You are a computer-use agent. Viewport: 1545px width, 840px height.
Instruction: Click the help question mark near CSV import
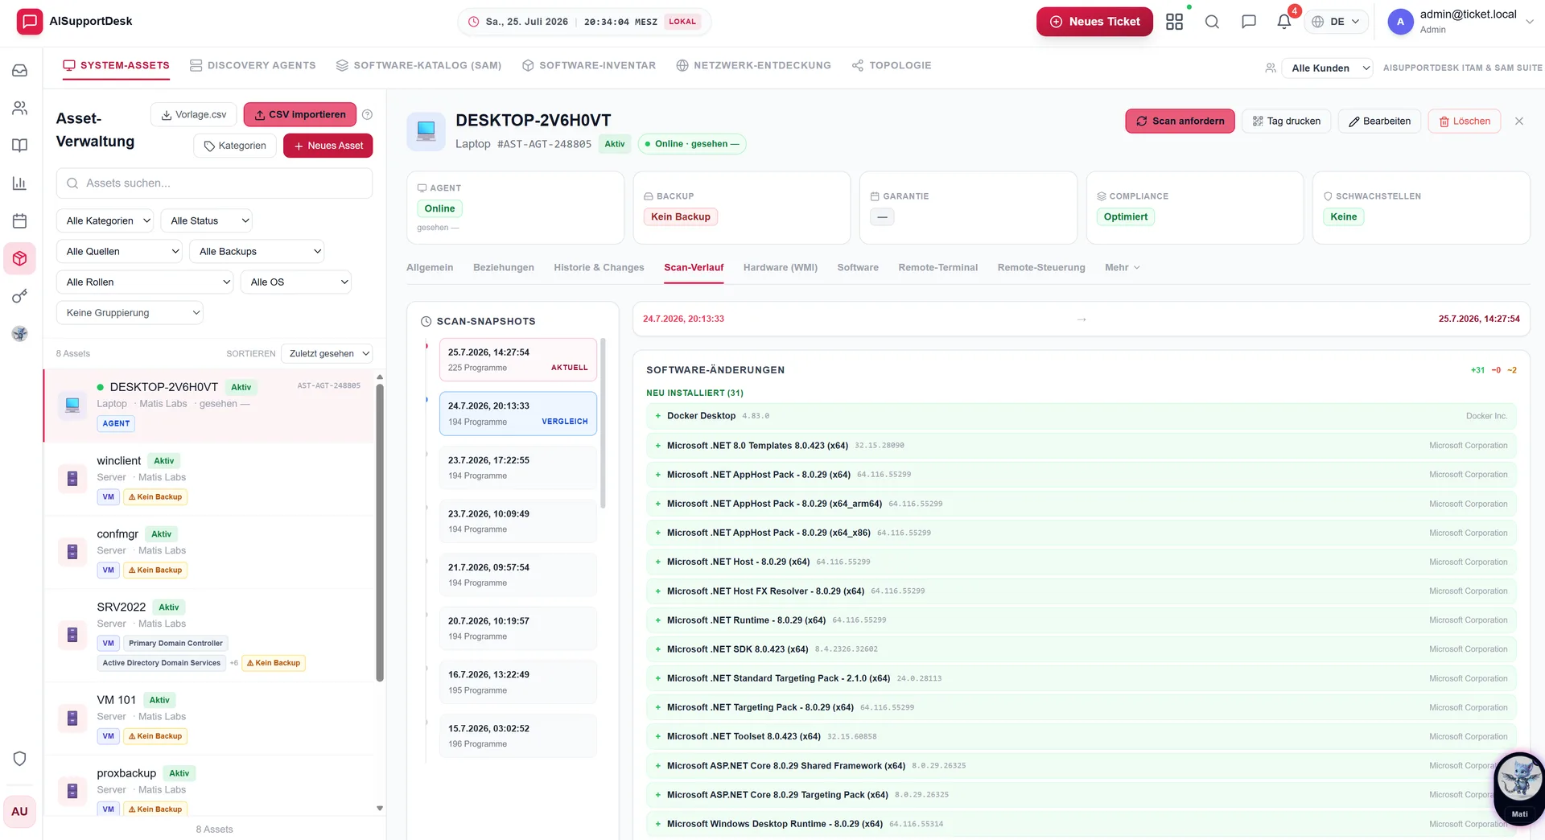point(367,114)
